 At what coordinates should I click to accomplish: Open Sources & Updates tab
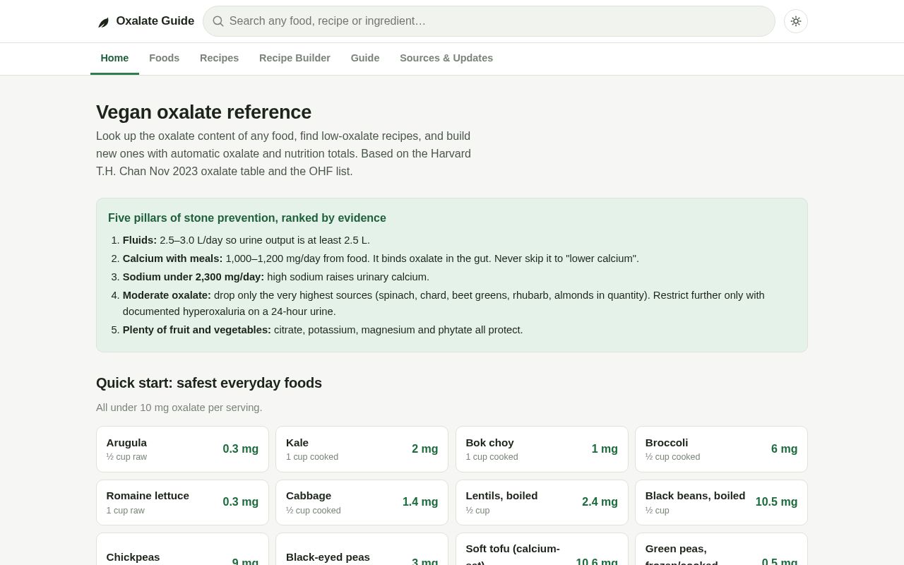point(446,58)
